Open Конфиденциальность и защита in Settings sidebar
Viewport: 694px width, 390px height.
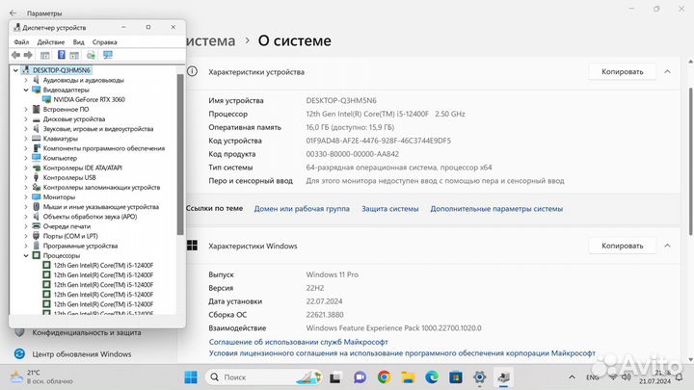pyautogui.click(x=87, y=332)
